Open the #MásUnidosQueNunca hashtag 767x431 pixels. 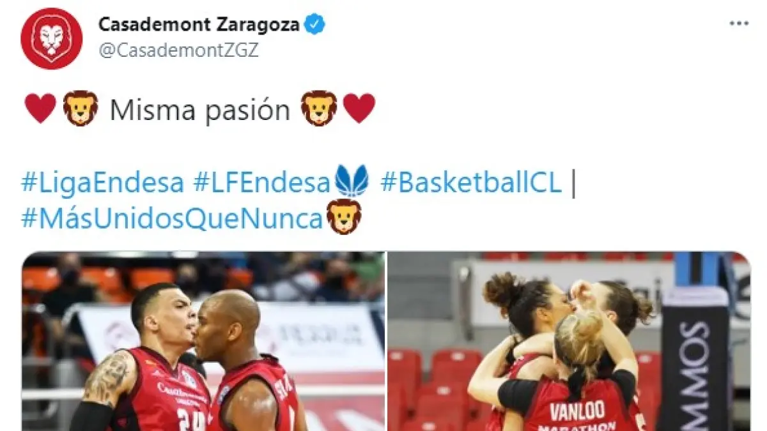(x=173, y=219)
